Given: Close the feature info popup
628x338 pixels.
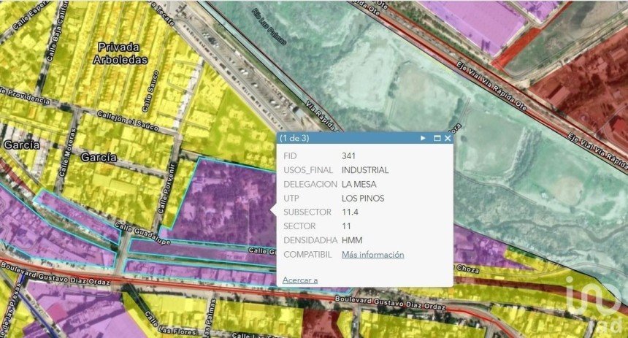Looking at the screenshot, I should [x=448, y=138].
